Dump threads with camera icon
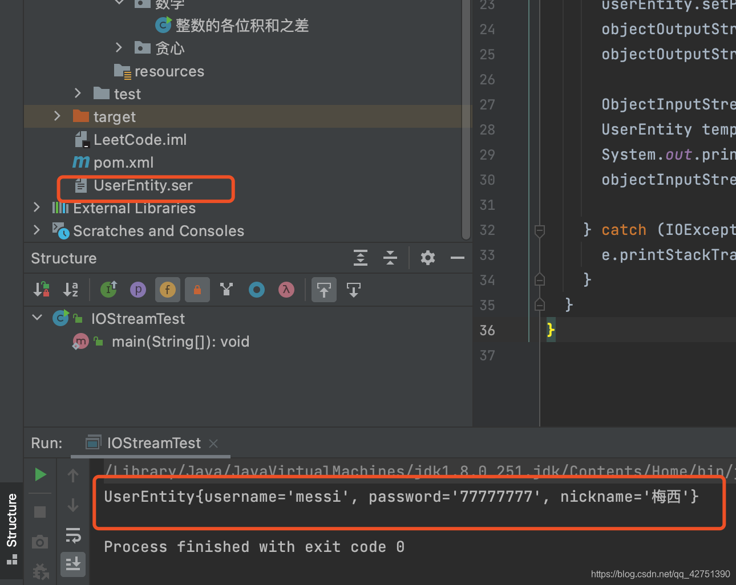The height and width of the screenshot is (585, 736). coord(40,542)
